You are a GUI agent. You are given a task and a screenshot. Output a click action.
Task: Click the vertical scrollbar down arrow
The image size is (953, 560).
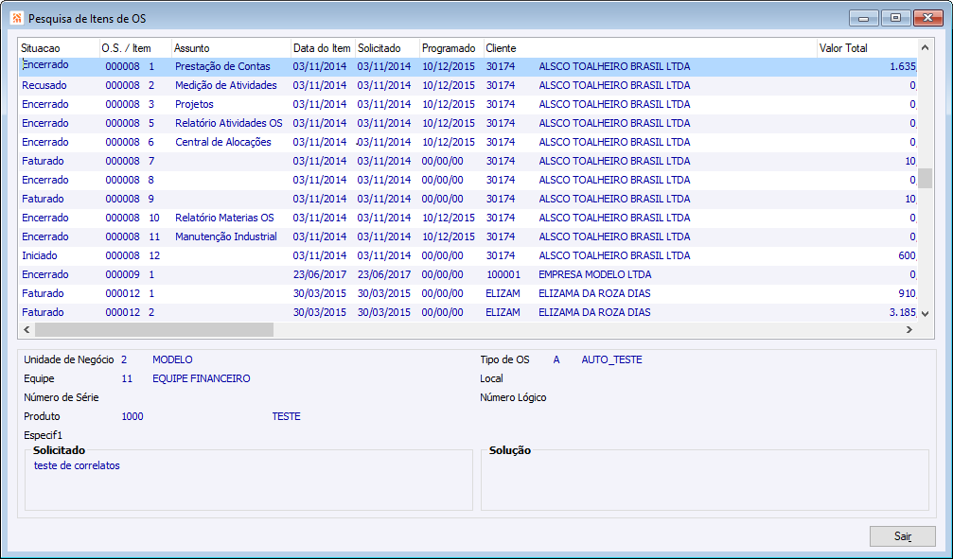(925, 313)
